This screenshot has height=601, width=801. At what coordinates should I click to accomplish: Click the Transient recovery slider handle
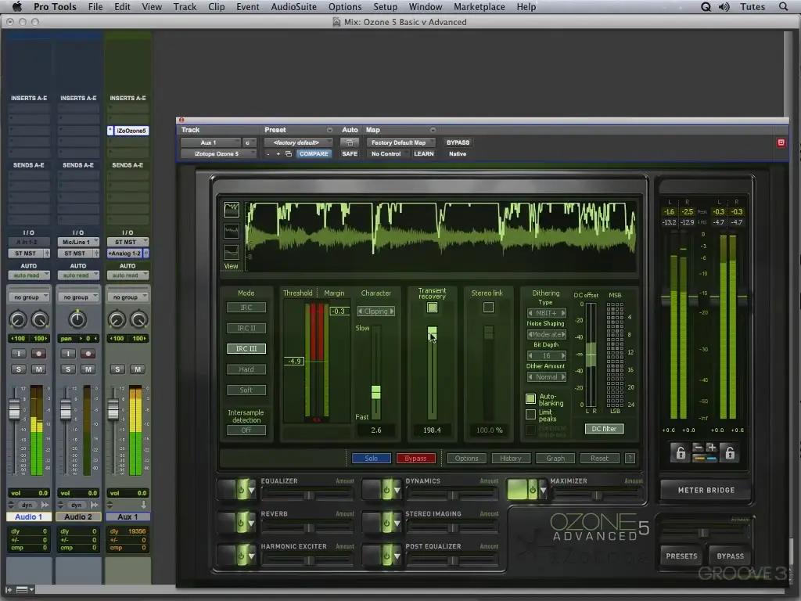(432, 333)
